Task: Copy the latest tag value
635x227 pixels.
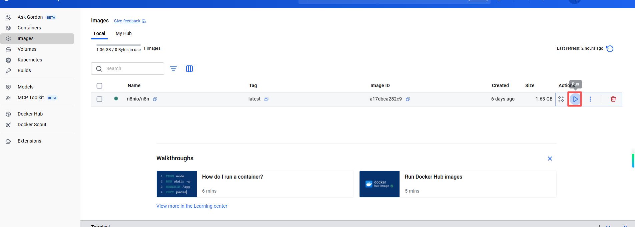Action: (x=266, y=99)
